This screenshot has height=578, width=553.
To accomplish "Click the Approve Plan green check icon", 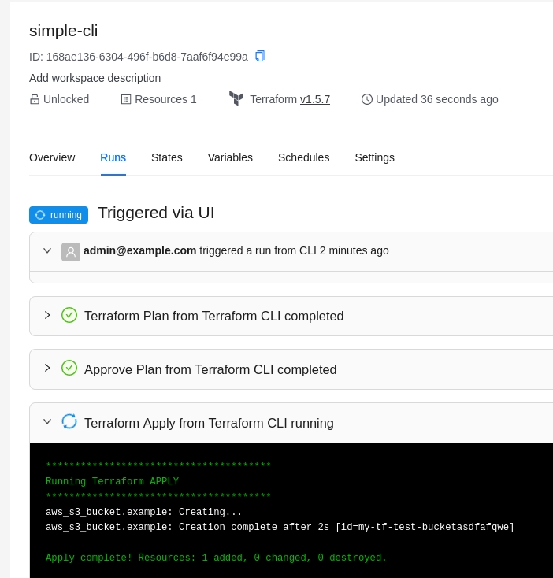I will tap(69, 368).
